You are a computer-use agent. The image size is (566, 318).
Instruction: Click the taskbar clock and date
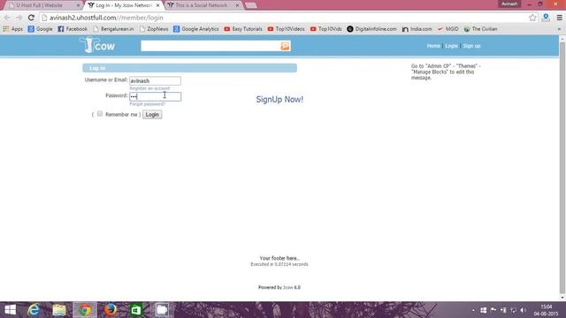tap(546, 310)
